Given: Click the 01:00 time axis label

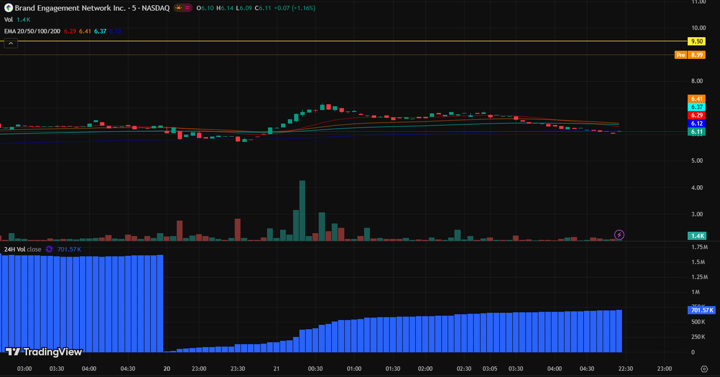Looking at the screenshot, I should [354, 369].
